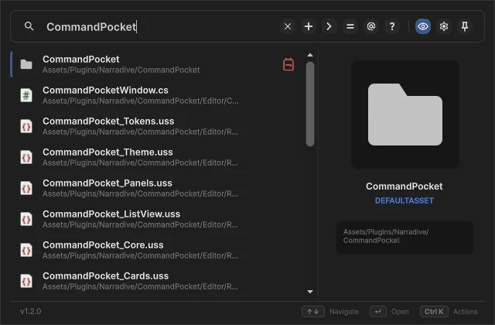Pin the window with pushpin button
This screenshot has width=495, height=325.
coord(465,26)
